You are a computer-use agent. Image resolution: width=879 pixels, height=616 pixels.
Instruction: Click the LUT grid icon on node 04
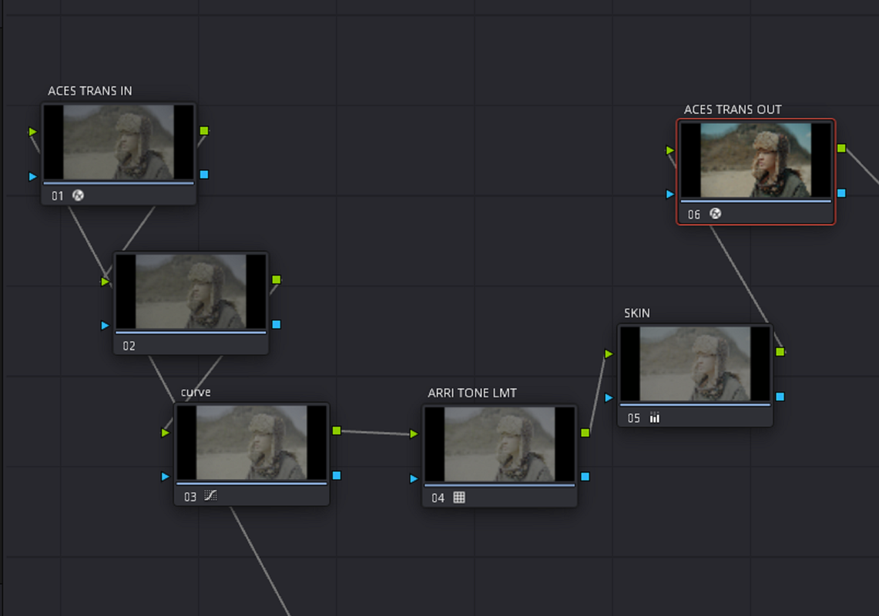pos(459,497)
